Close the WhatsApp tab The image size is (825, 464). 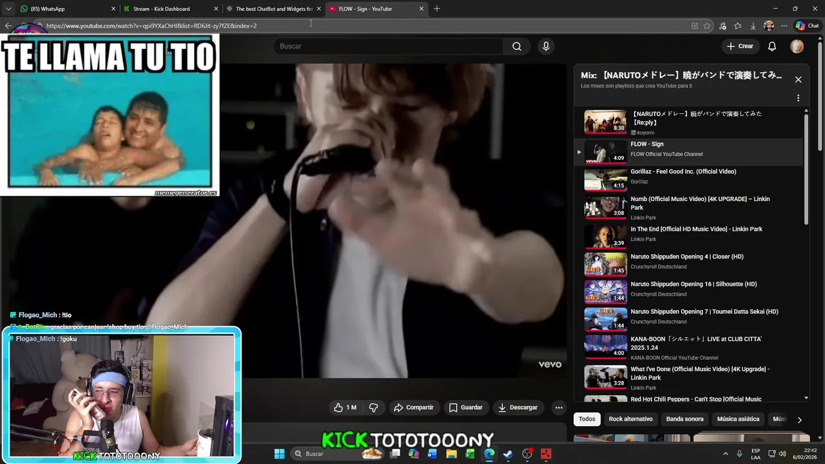pyautogui.click(x=113, y=9)
